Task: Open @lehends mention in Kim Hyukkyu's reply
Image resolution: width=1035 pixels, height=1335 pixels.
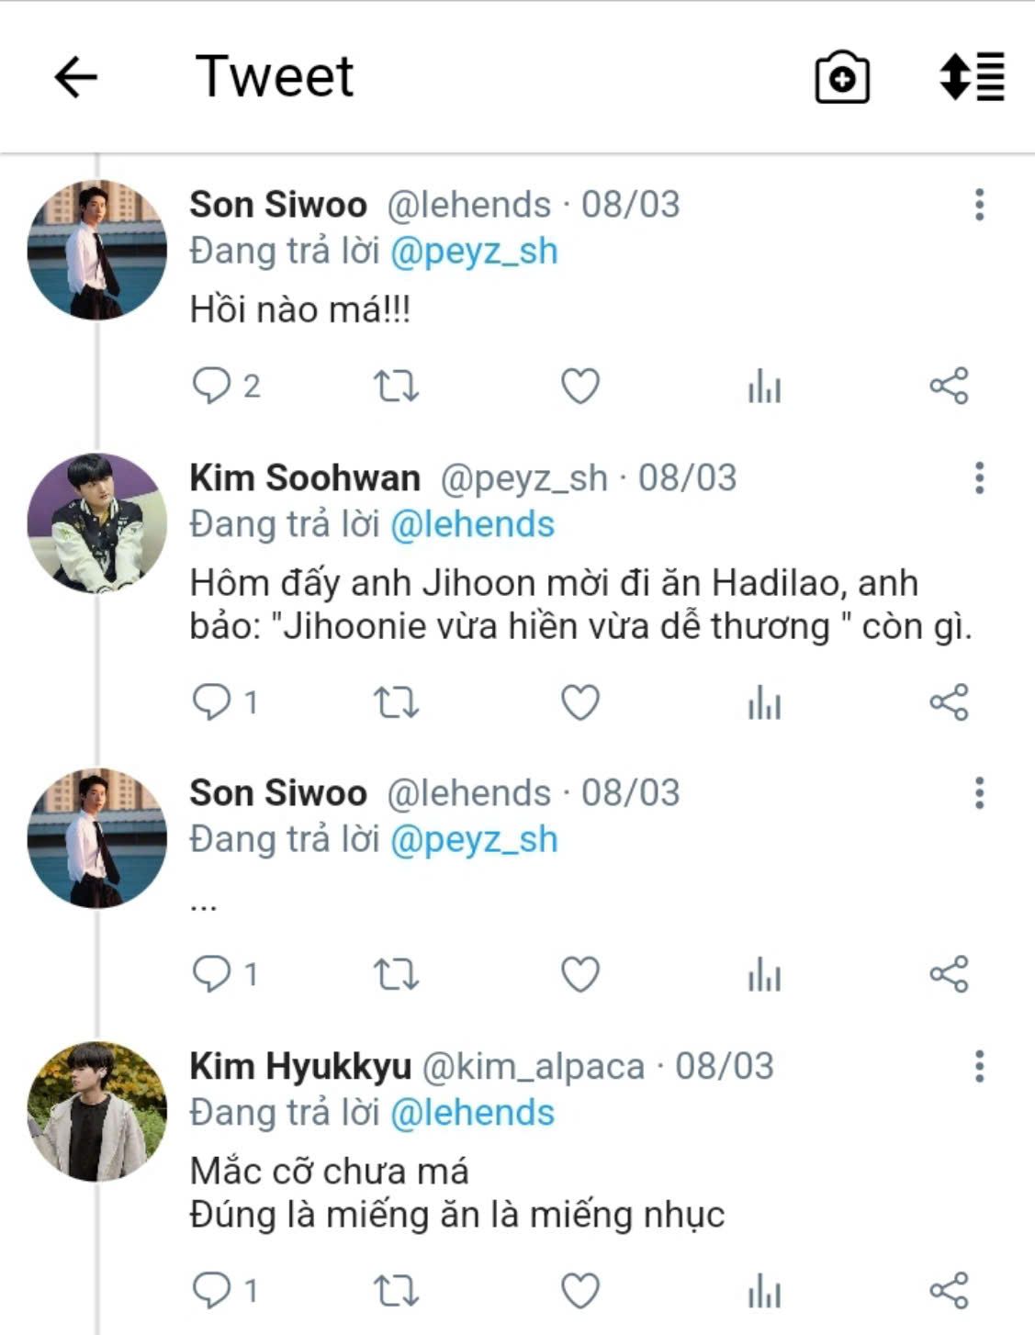Action: click(472, 1113)
